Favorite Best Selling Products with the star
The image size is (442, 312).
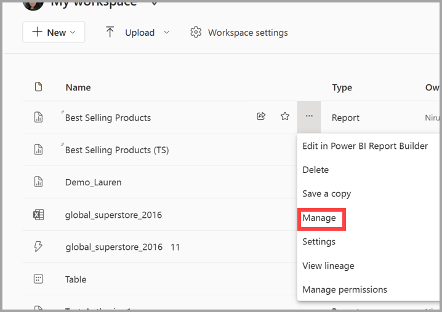pyautogui.click(x=284, y=116)
